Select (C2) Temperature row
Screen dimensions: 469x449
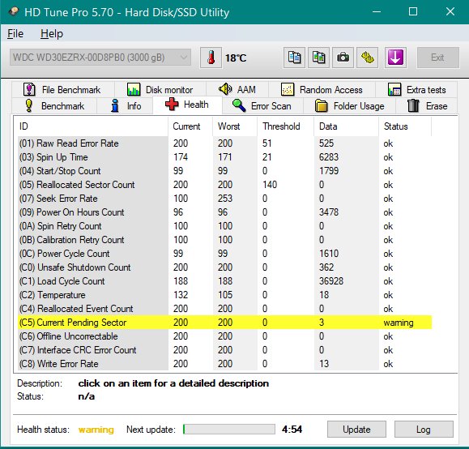click(x=225, y=295)
